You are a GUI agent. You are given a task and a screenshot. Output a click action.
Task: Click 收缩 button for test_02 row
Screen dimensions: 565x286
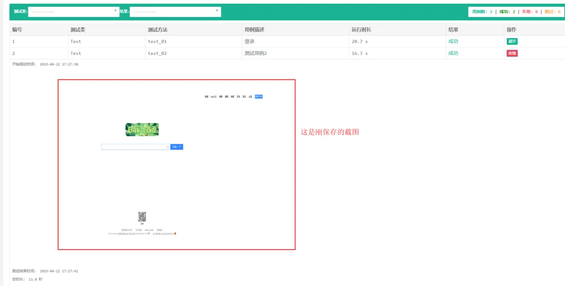pyautogui.click(x=512, y=53)
